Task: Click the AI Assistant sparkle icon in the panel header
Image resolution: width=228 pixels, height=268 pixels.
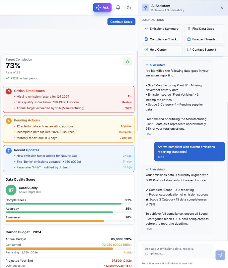Action: (144, 8)
